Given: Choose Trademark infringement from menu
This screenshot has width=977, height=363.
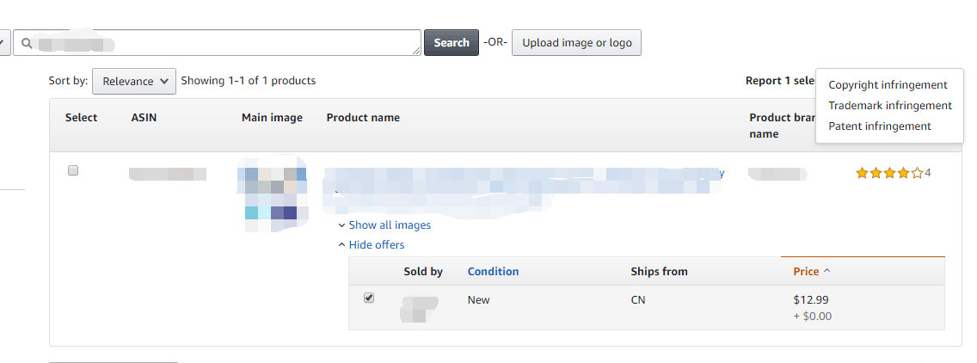Looking at the screenshot, I should coord(889,106).
